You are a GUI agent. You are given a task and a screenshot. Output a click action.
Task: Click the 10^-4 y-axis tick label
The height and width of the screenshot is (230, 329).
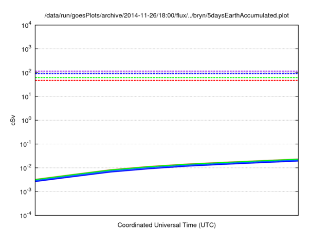pyautogui.click(x=26, y=216)
